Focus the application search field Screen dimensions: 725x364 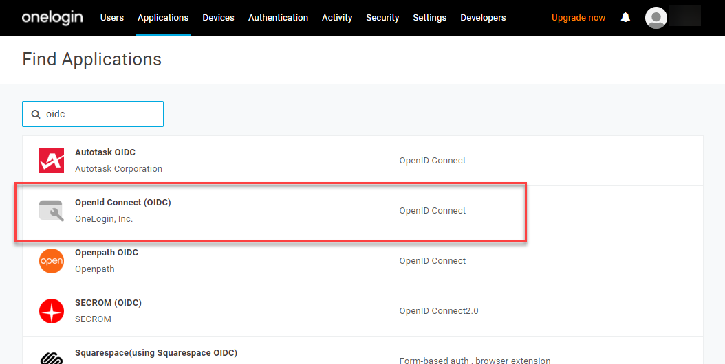pyautogui.click(x=92, y=114)
